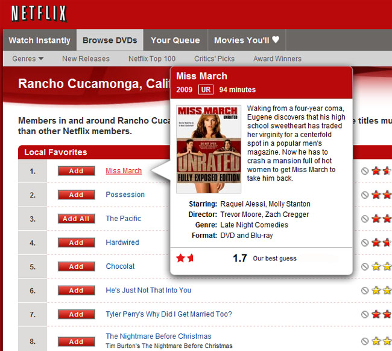
Task: Open Critics' Picks
Action: (214, 59)
